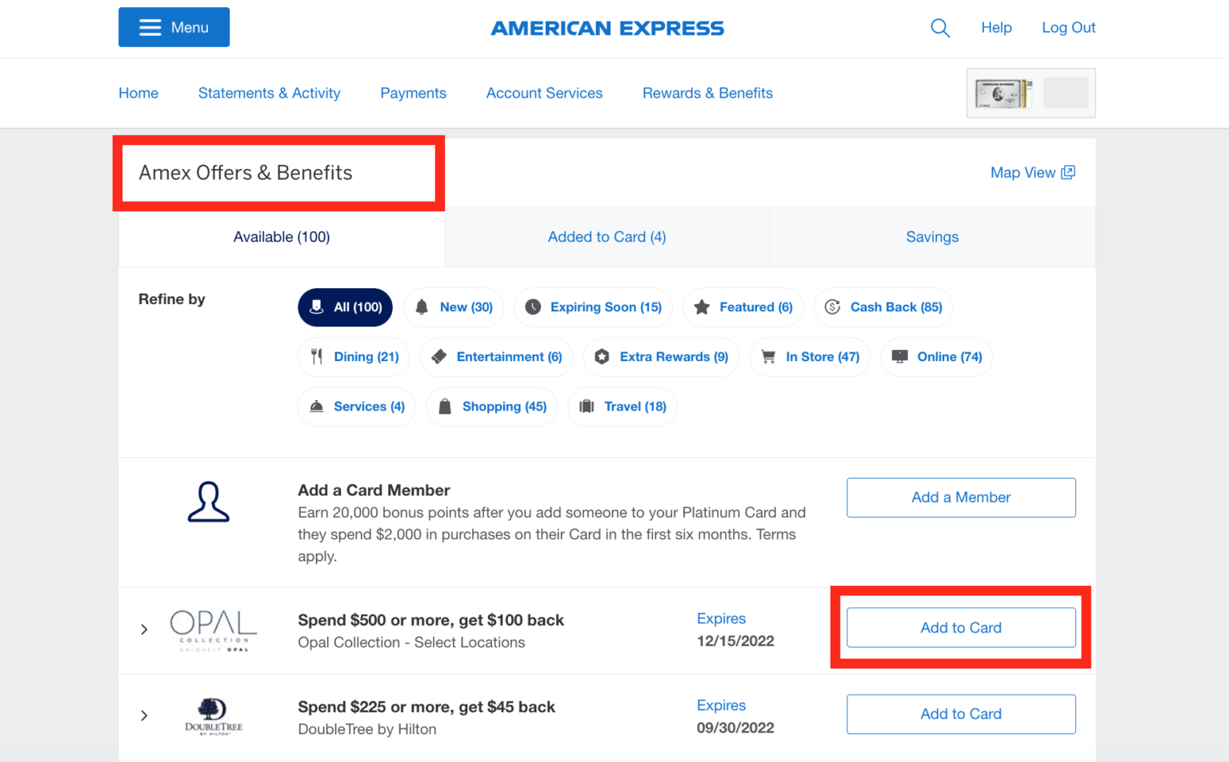Click the search magnifier icon

(940, 27)
